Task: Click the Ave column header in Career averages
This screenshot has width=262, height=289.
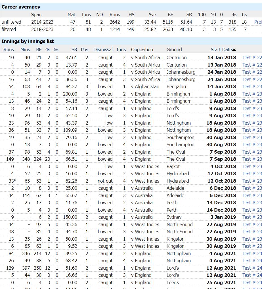Action: coord(152,15)
